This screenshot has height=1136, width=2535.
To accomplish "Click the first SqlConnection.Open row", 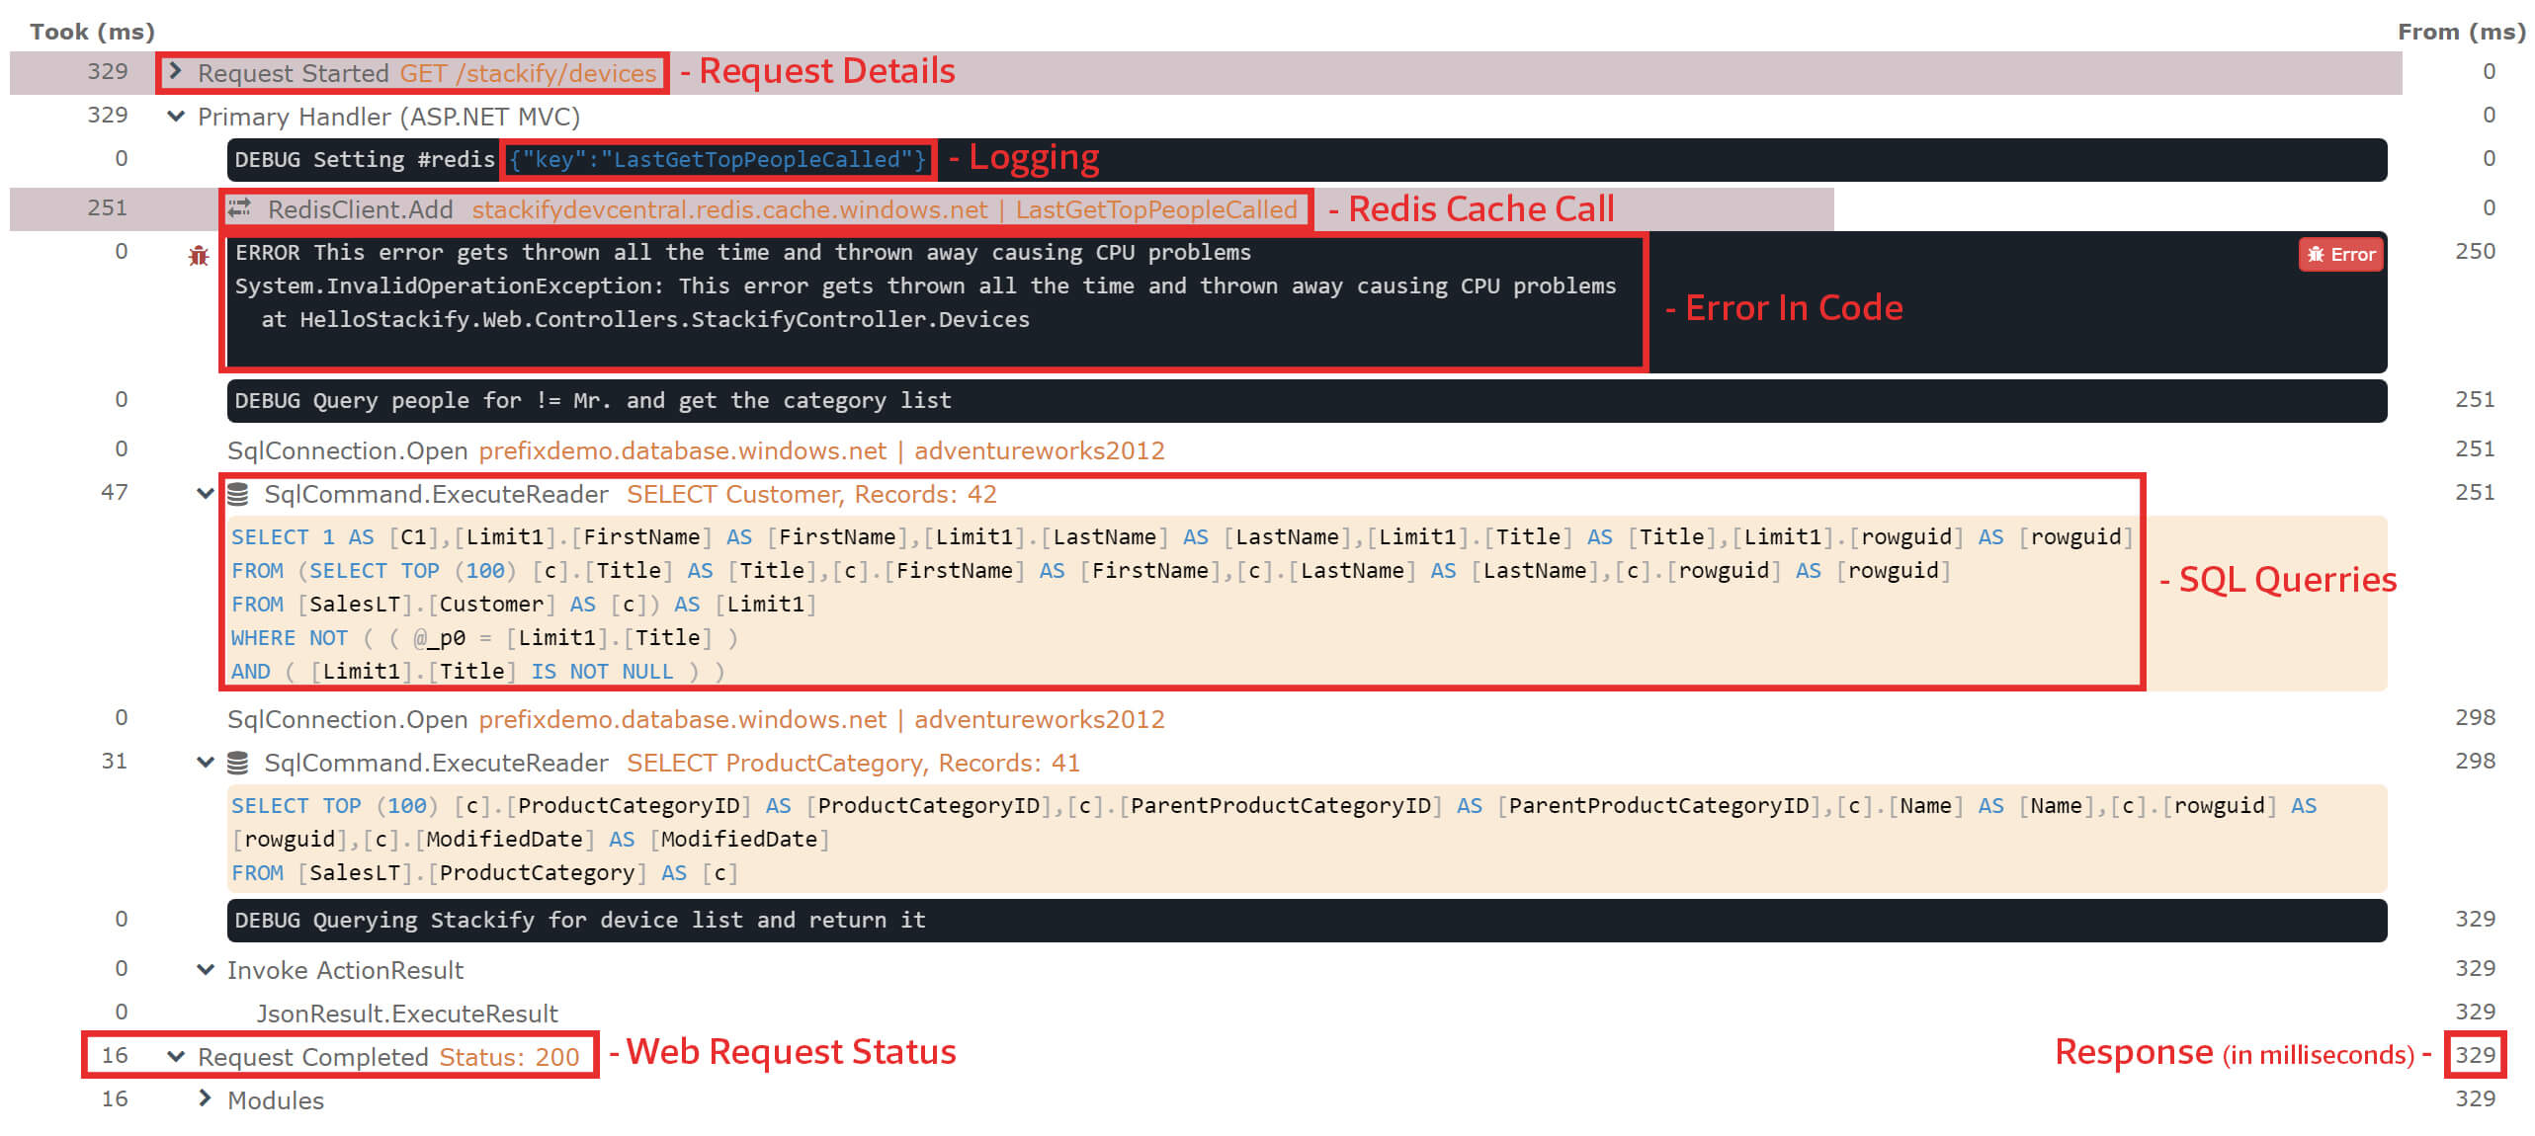I will tap(696, 450).
